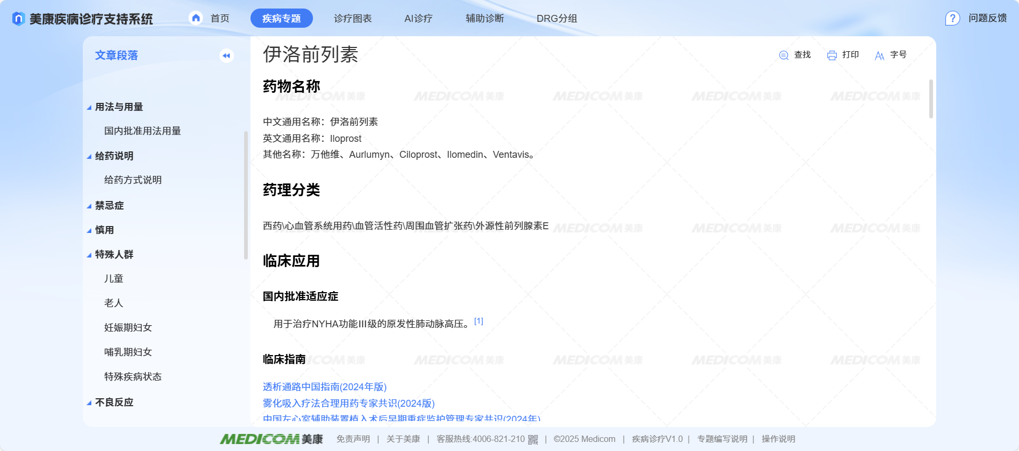The width and height of the screenshot is (1019, 451).
Task: Select the AI诊疗 tab
Action: [418, 19]
